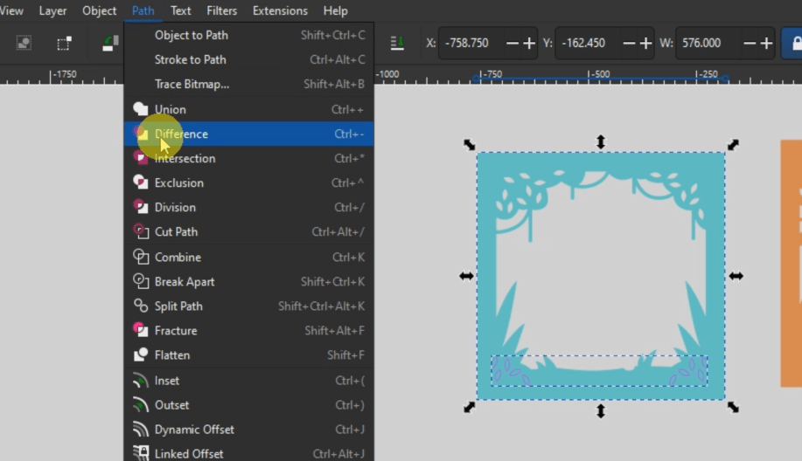802x461 pixels.
Task: Click the Dynamic Offset icon in menu
Action: 140,429
